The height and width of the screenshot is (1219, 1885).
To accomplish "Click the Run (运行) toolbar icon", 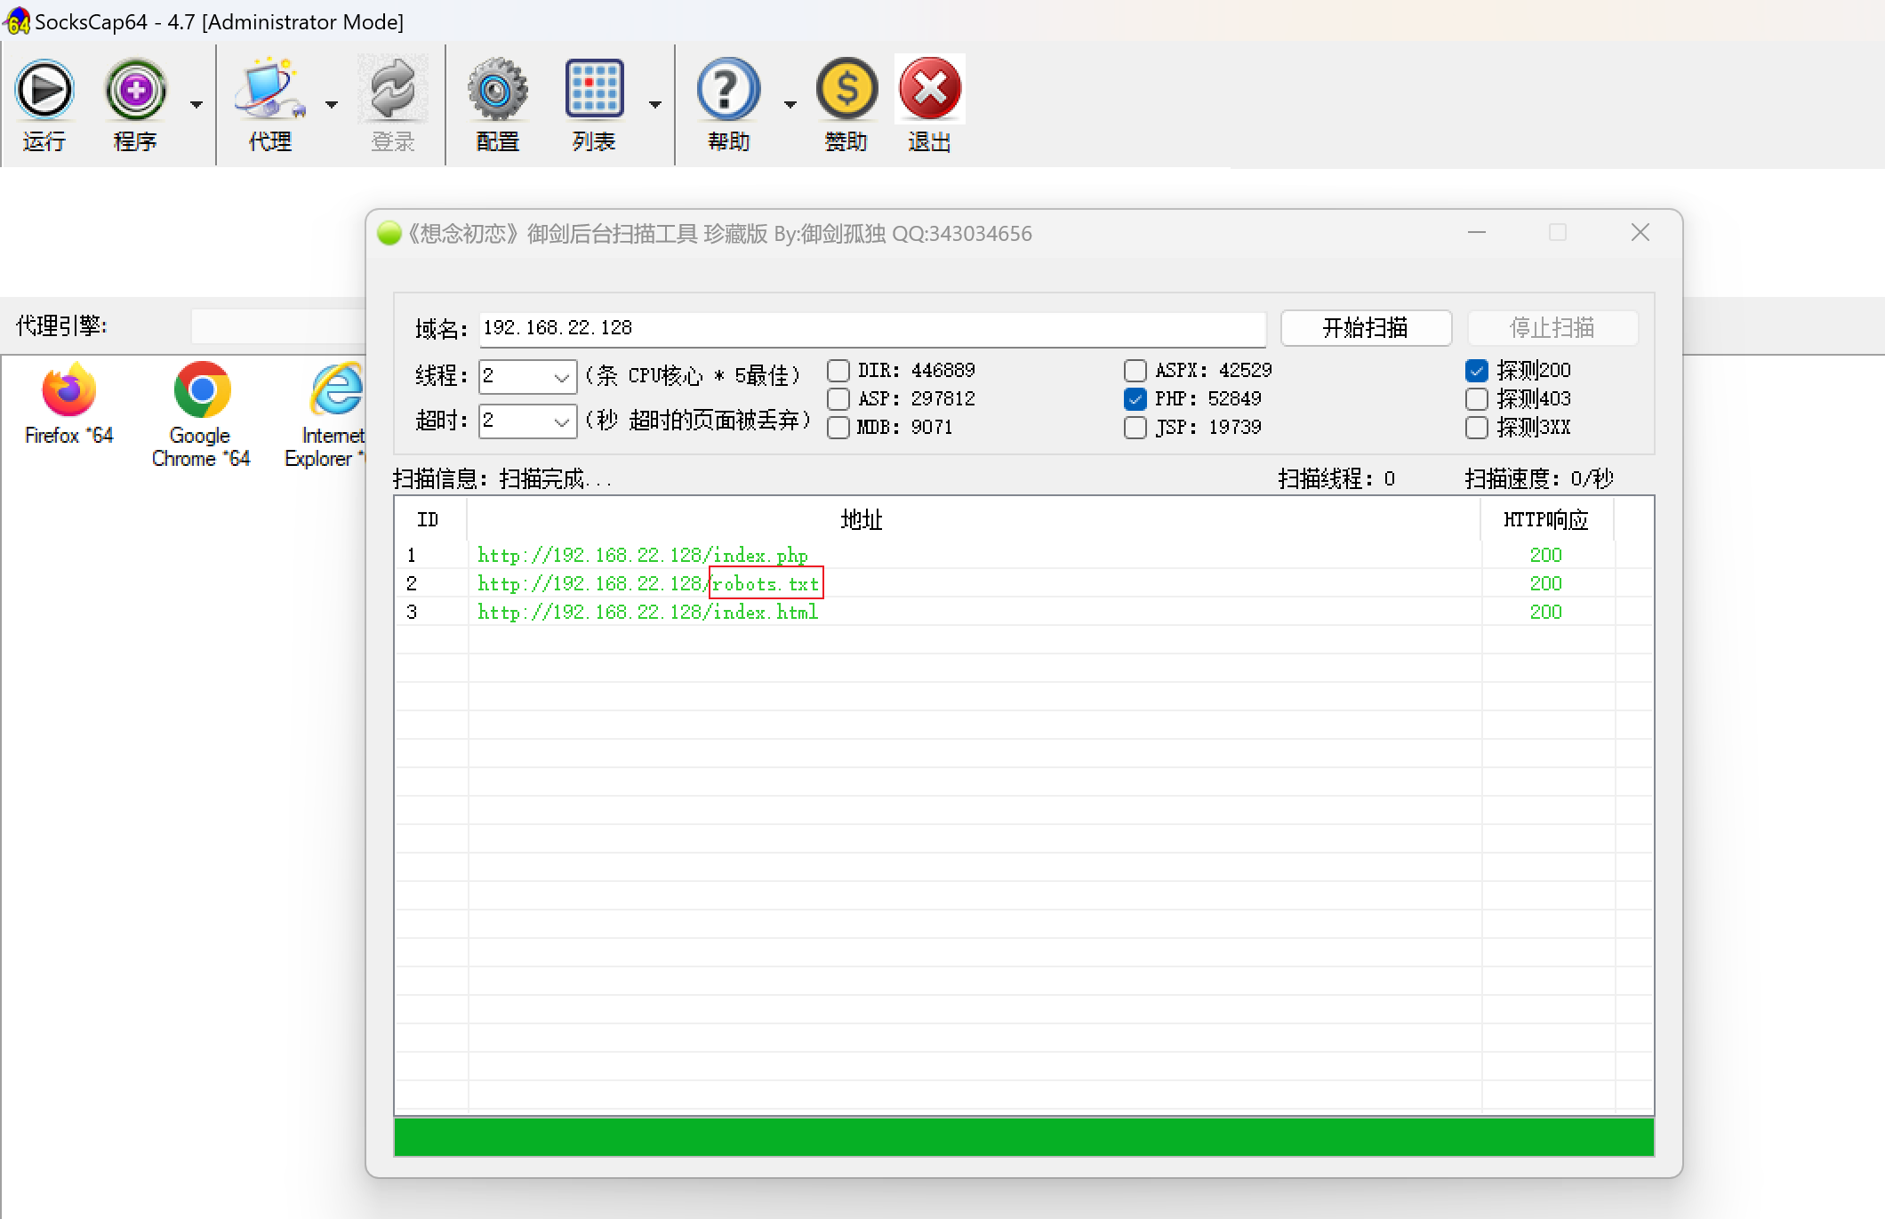I will pos(44,90).
